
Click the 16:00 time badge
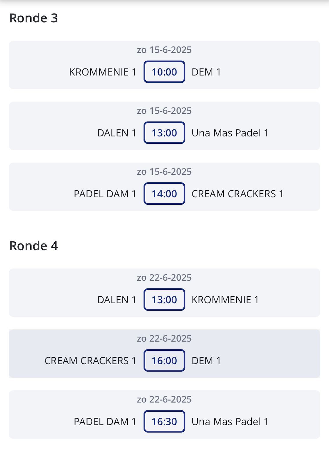164,361
